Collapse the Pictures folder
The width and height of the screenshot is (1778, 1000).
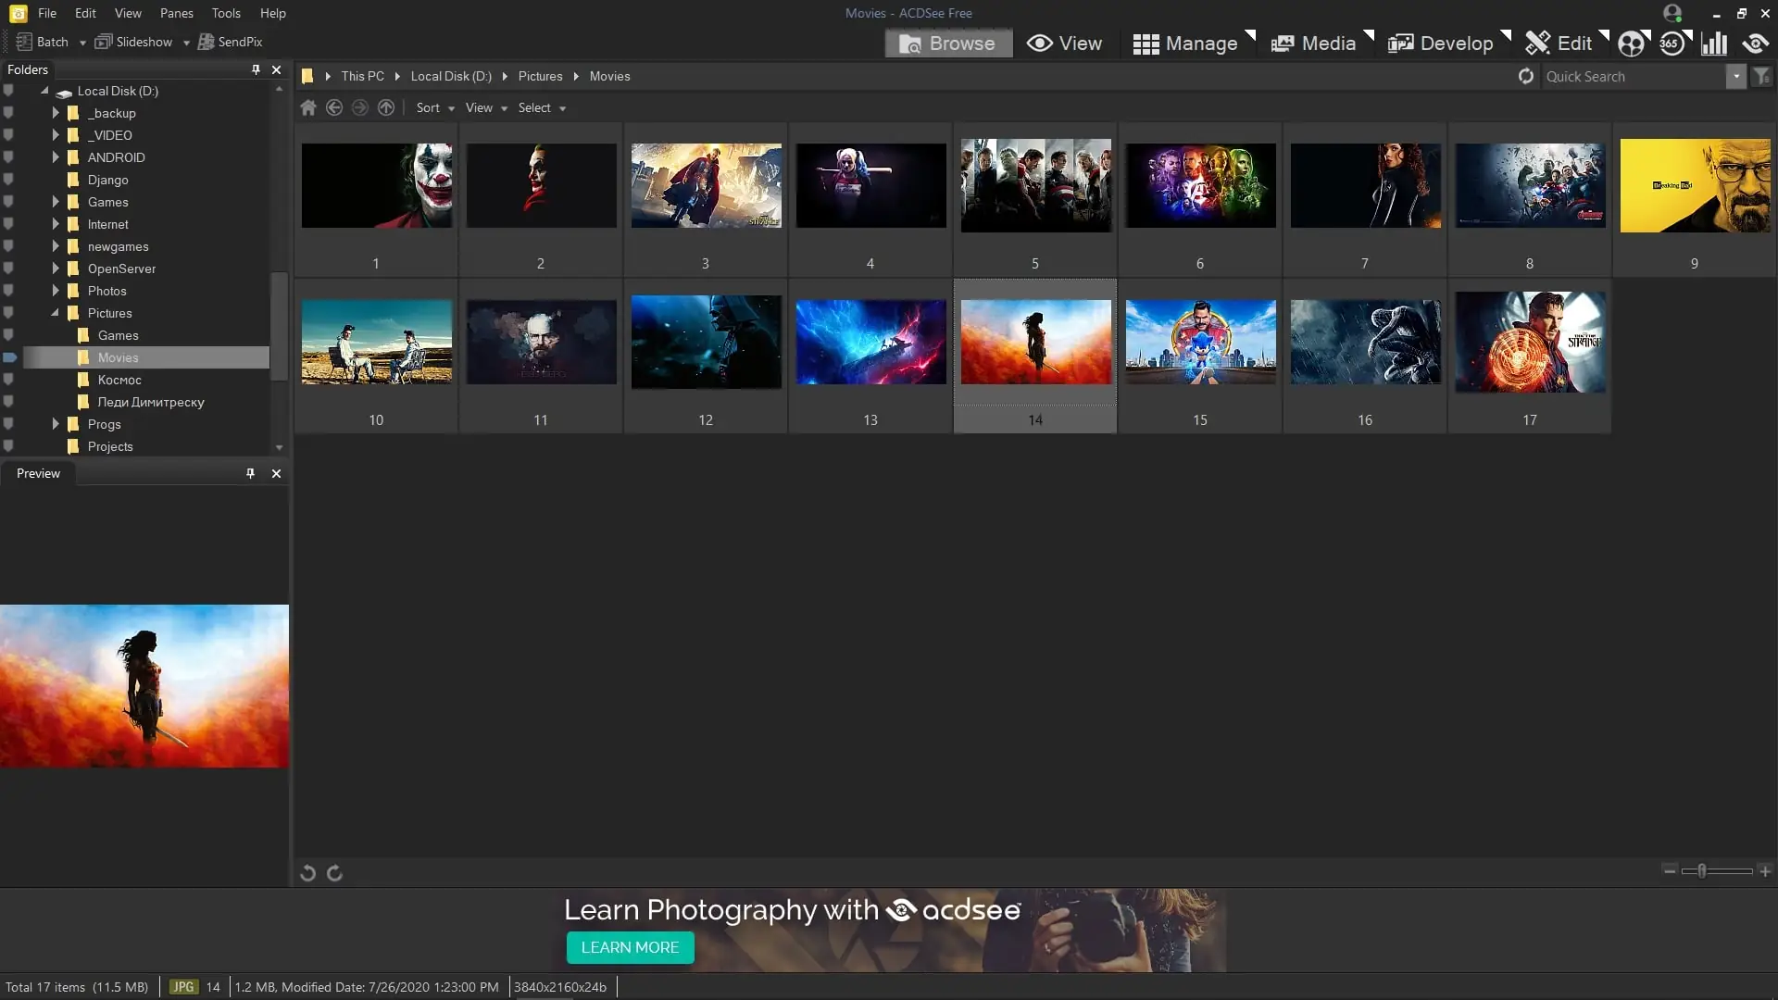pos(56,313)
